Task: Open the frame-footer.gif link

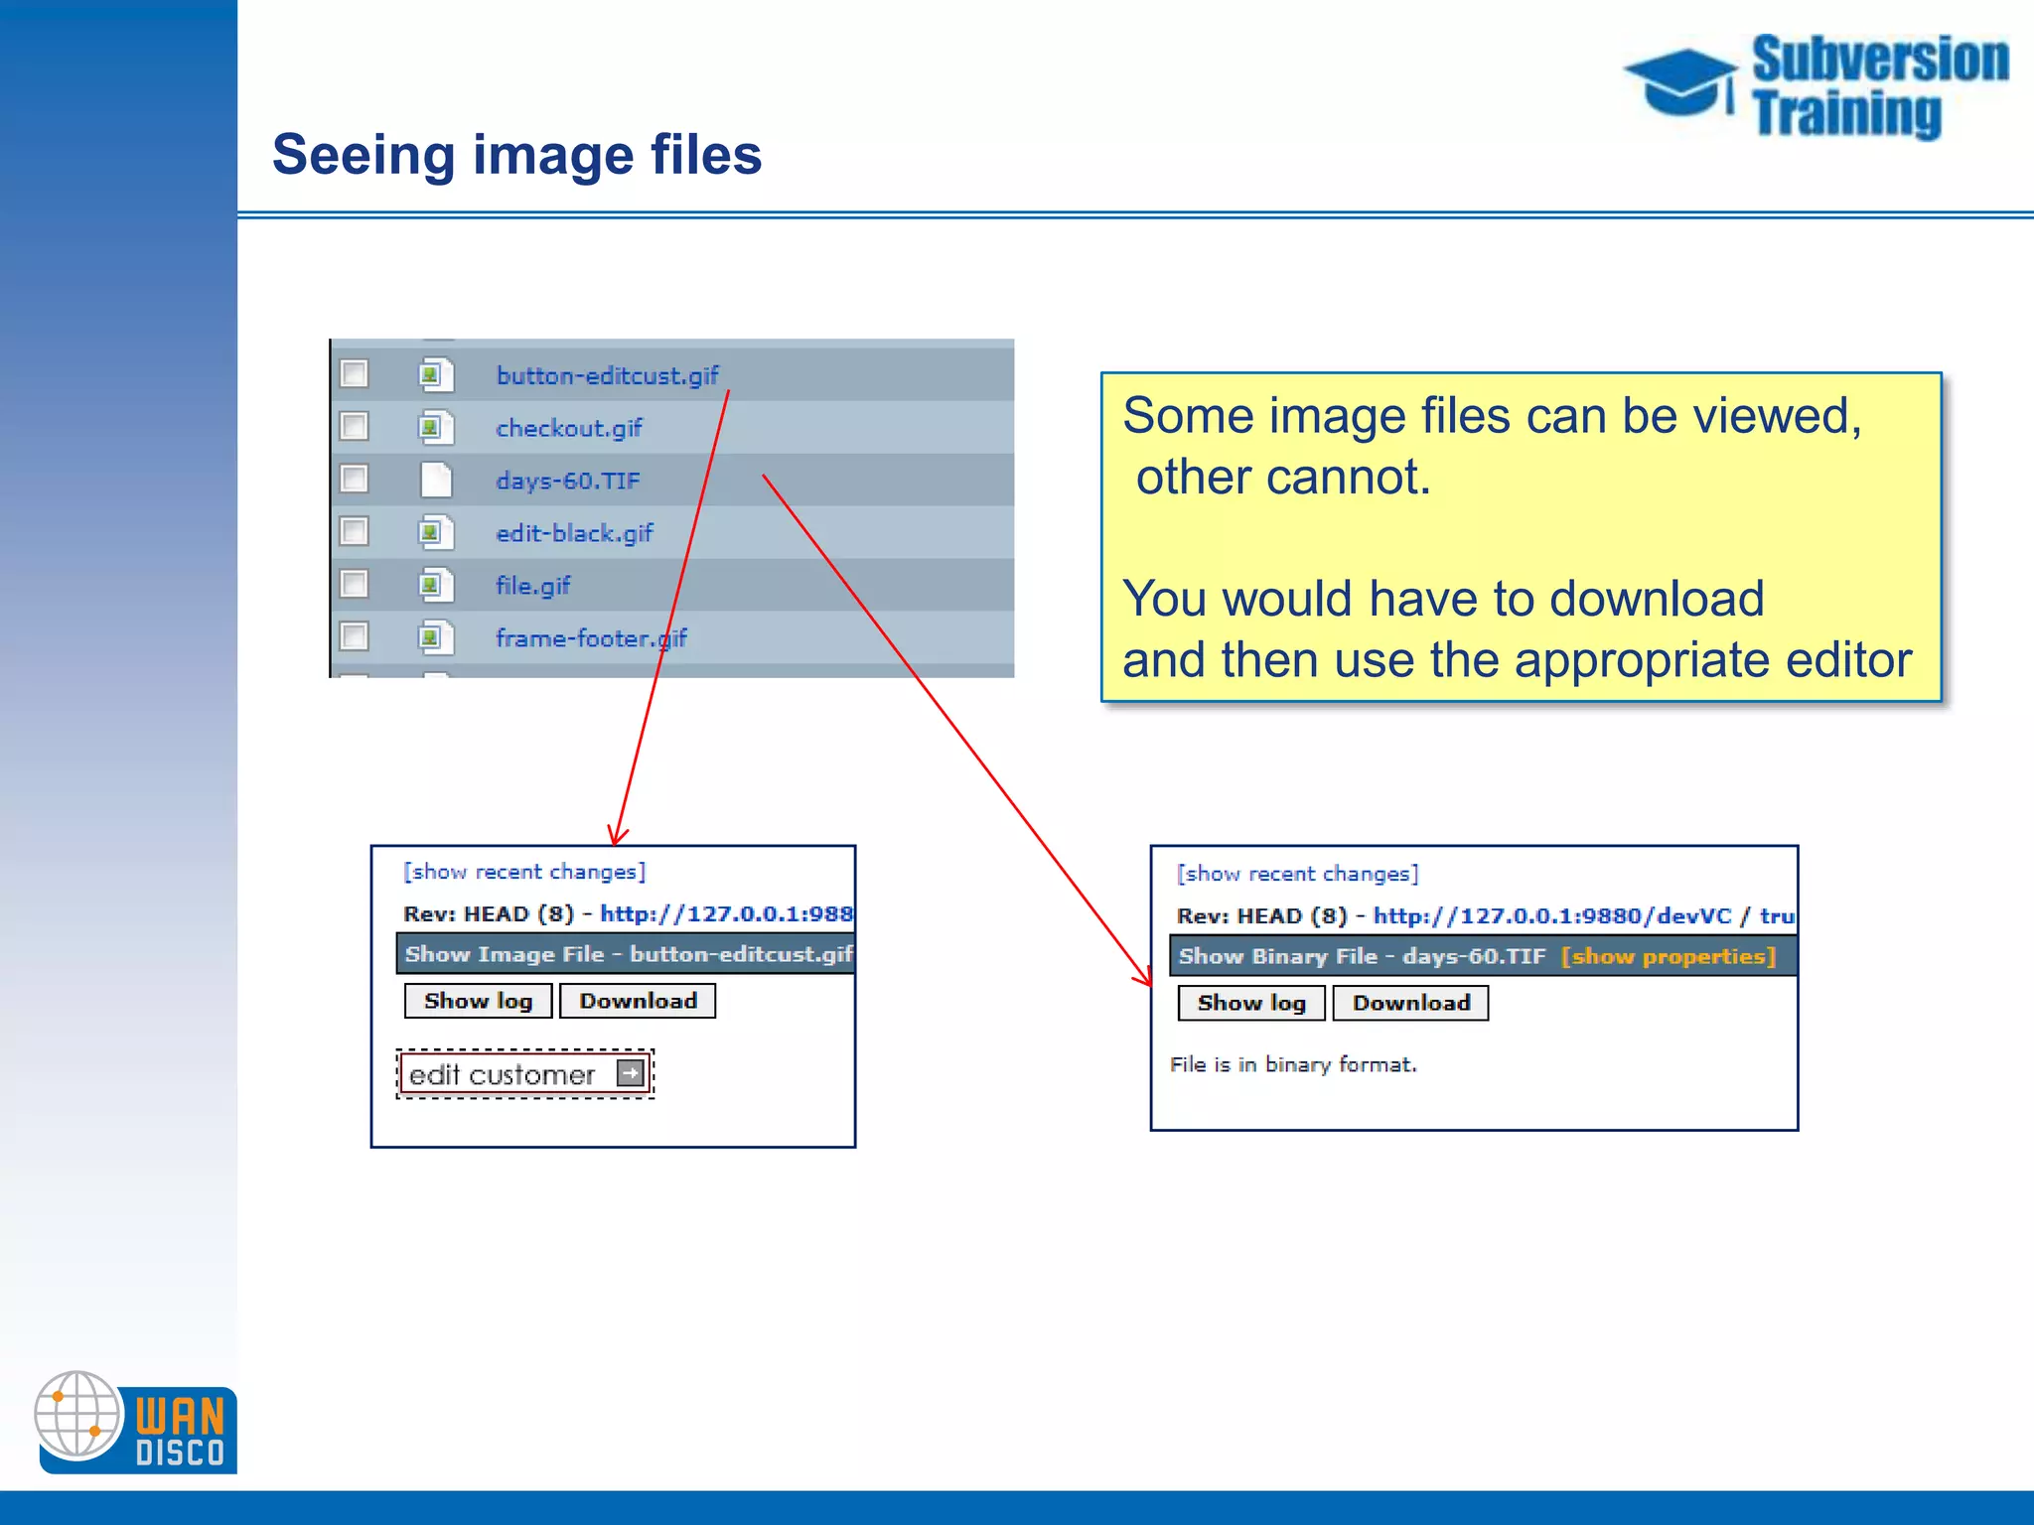Action: point(591,638)
